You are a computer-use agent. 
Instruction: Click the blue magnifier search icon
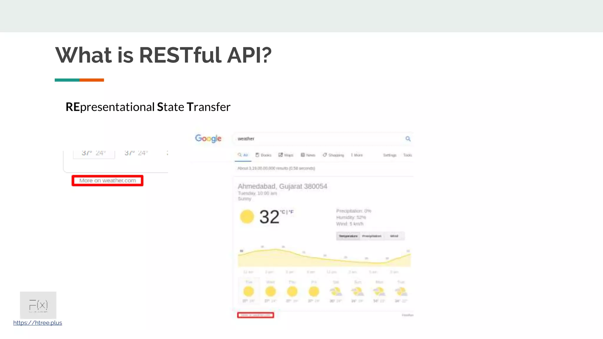(408, 139)
